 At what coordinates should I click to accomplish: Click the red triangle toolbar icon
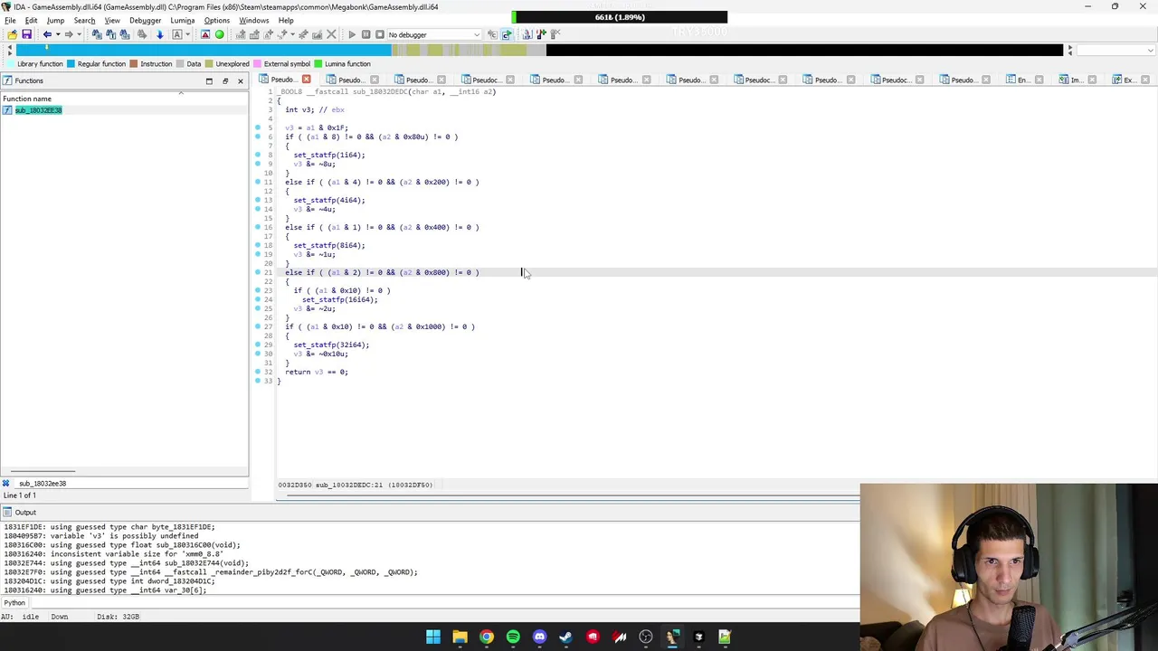tap(205, 34)
